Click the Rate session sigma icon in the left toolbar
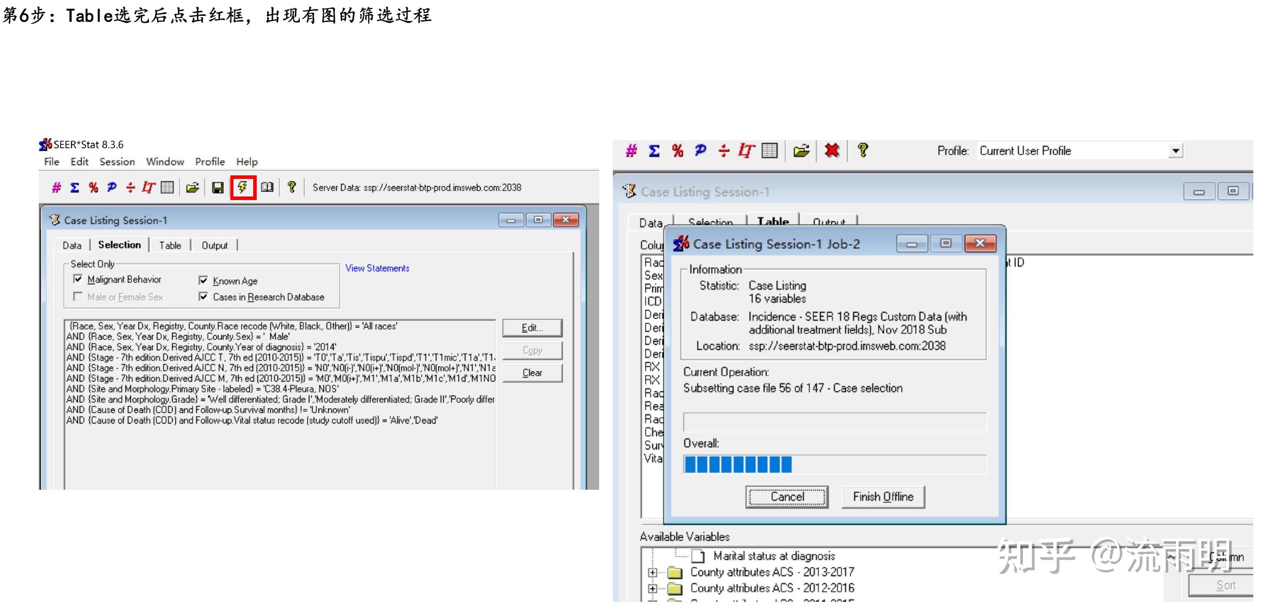This screenshot has width=1266, height=608. (75, 187)
